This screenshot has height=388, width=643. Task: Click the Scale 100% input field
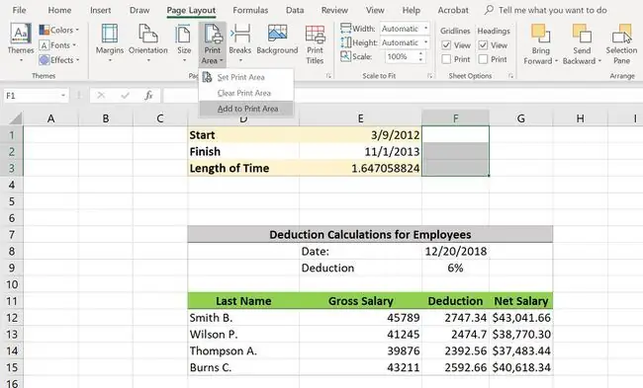tap(401, 56)
